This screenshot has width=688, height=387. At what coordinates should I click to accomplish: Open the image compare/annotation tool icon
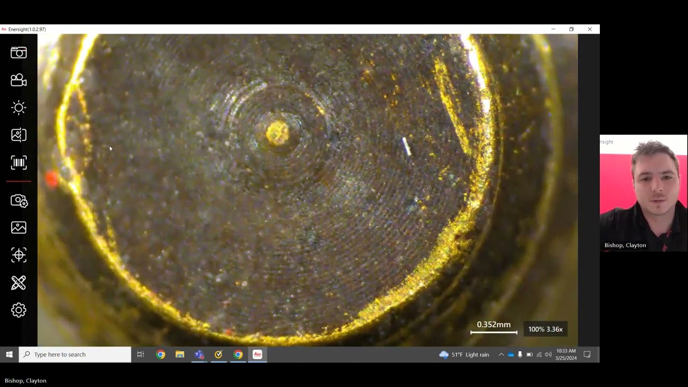point(19,135)
